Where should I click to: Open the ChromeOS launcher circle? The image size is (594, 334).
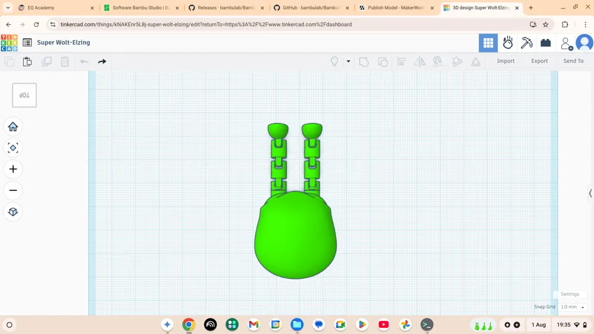point(10,325)
